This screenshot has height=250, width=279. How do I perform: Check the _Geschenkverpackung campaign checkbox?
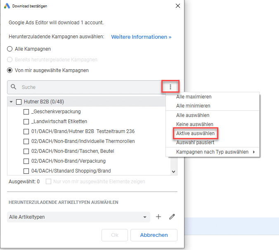pyautogui.click(x=26, y=112)
